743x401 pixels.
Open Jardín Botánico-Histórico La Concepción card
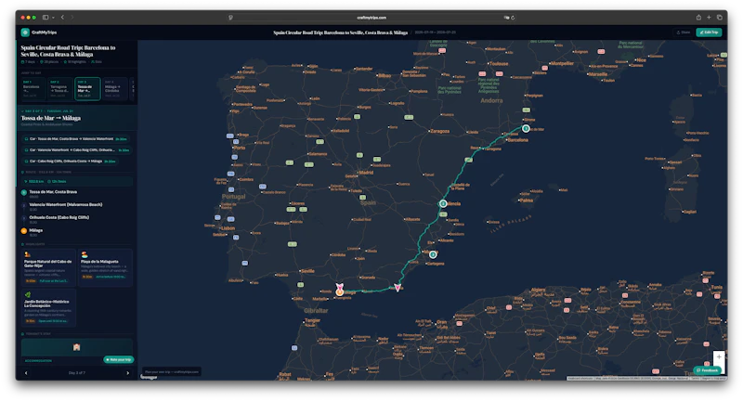48,308
